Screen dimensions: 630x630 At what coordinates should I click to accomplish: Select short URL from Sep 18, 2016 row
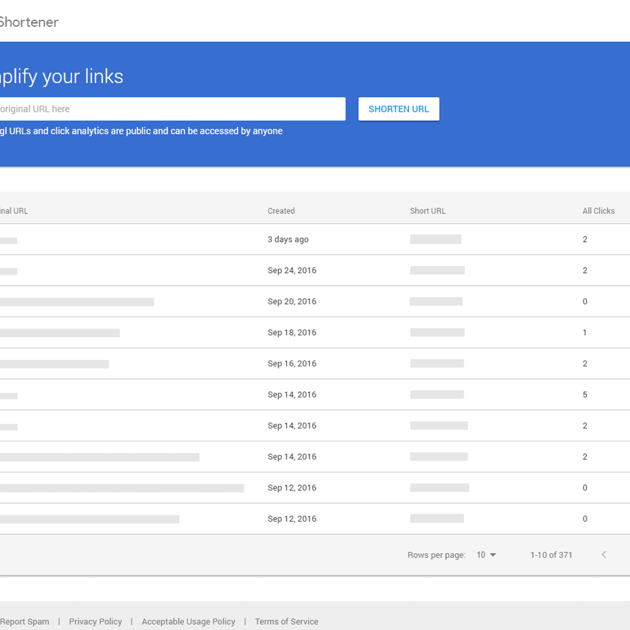pos(437,332)
